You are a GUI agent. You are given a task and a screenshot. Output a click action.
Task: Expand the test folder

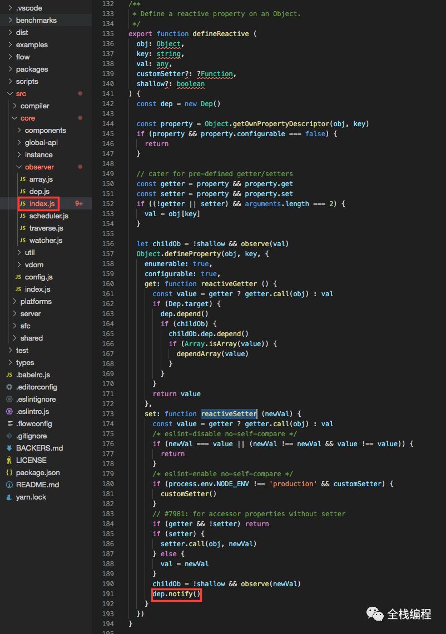10,350
